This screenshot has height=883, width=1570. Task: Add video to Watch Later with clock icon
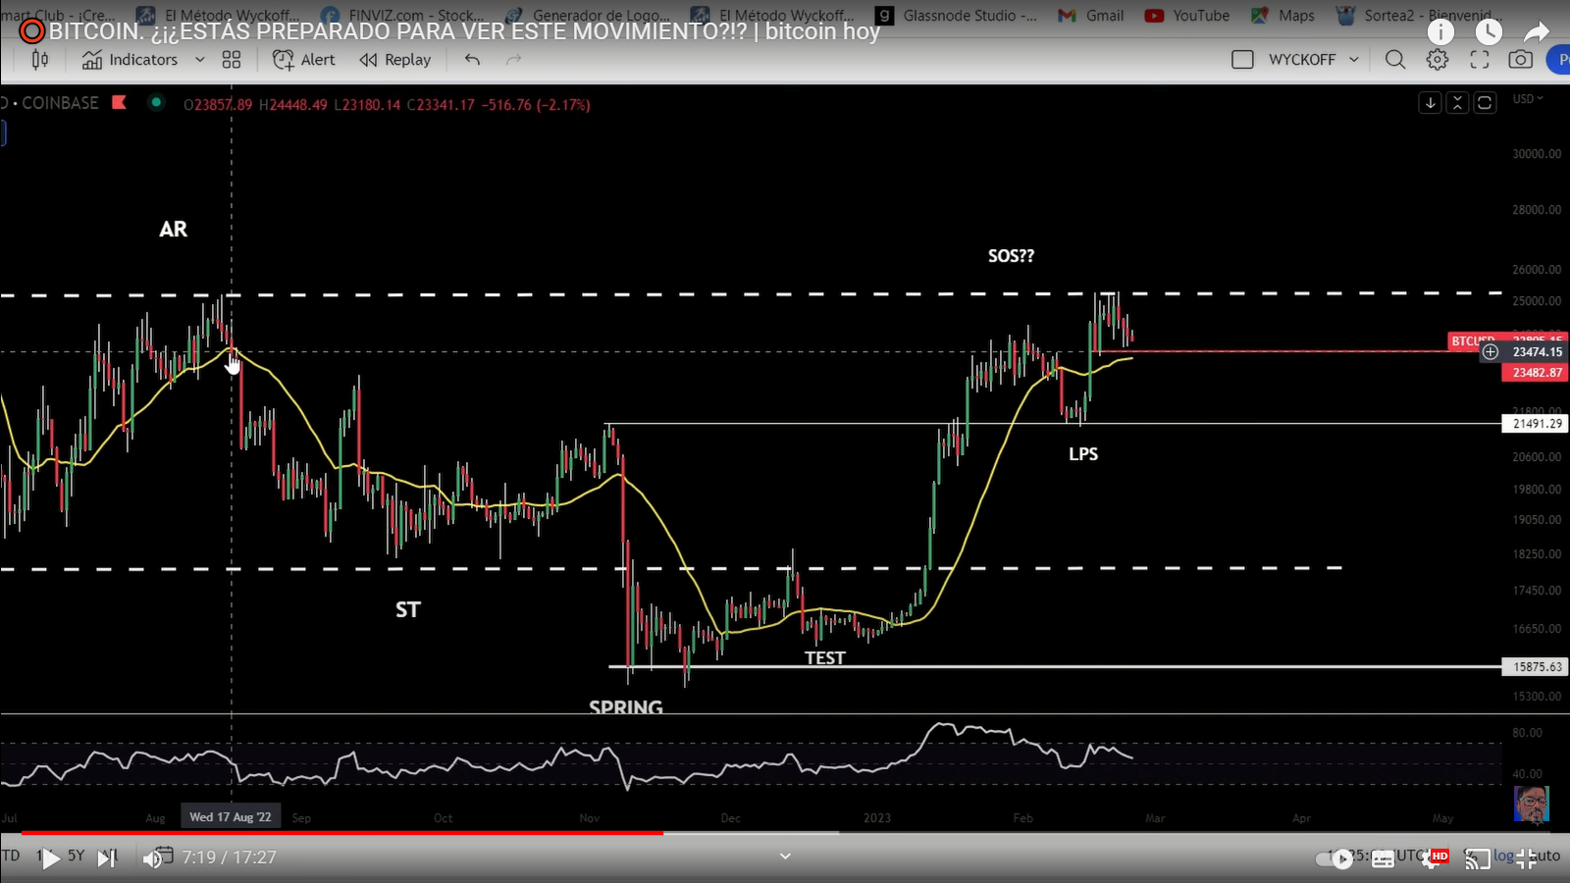click(1489, 31)
